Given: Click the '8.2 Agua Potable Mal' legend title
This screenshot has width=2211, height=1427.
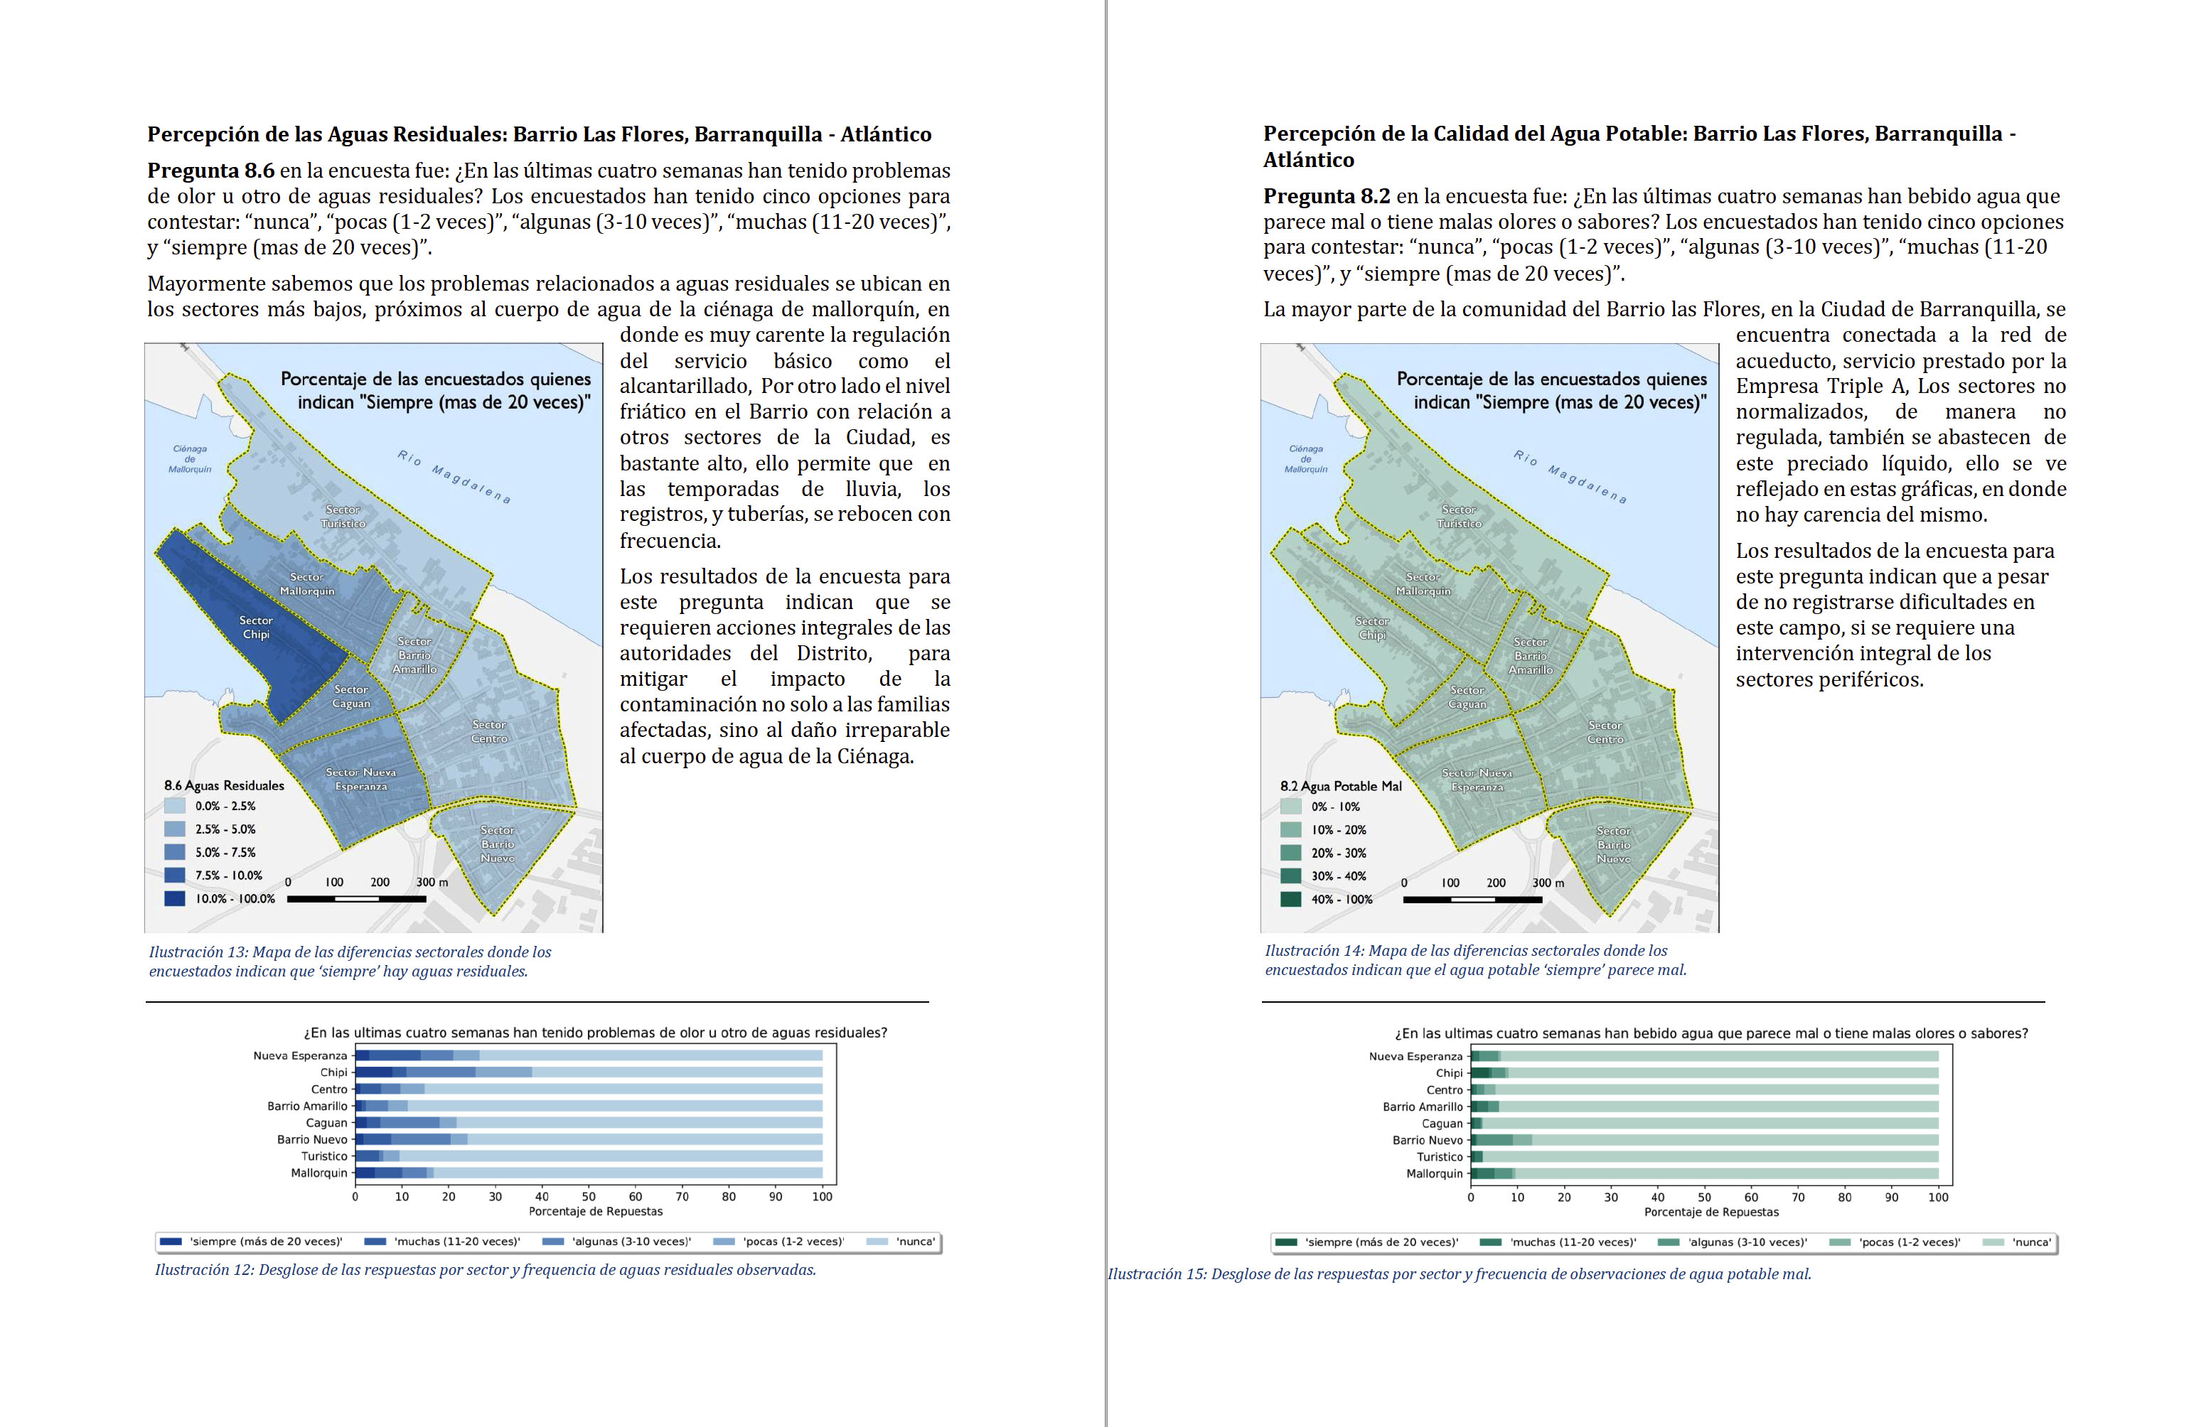Looking at the screenshot, I should 1341,787.
